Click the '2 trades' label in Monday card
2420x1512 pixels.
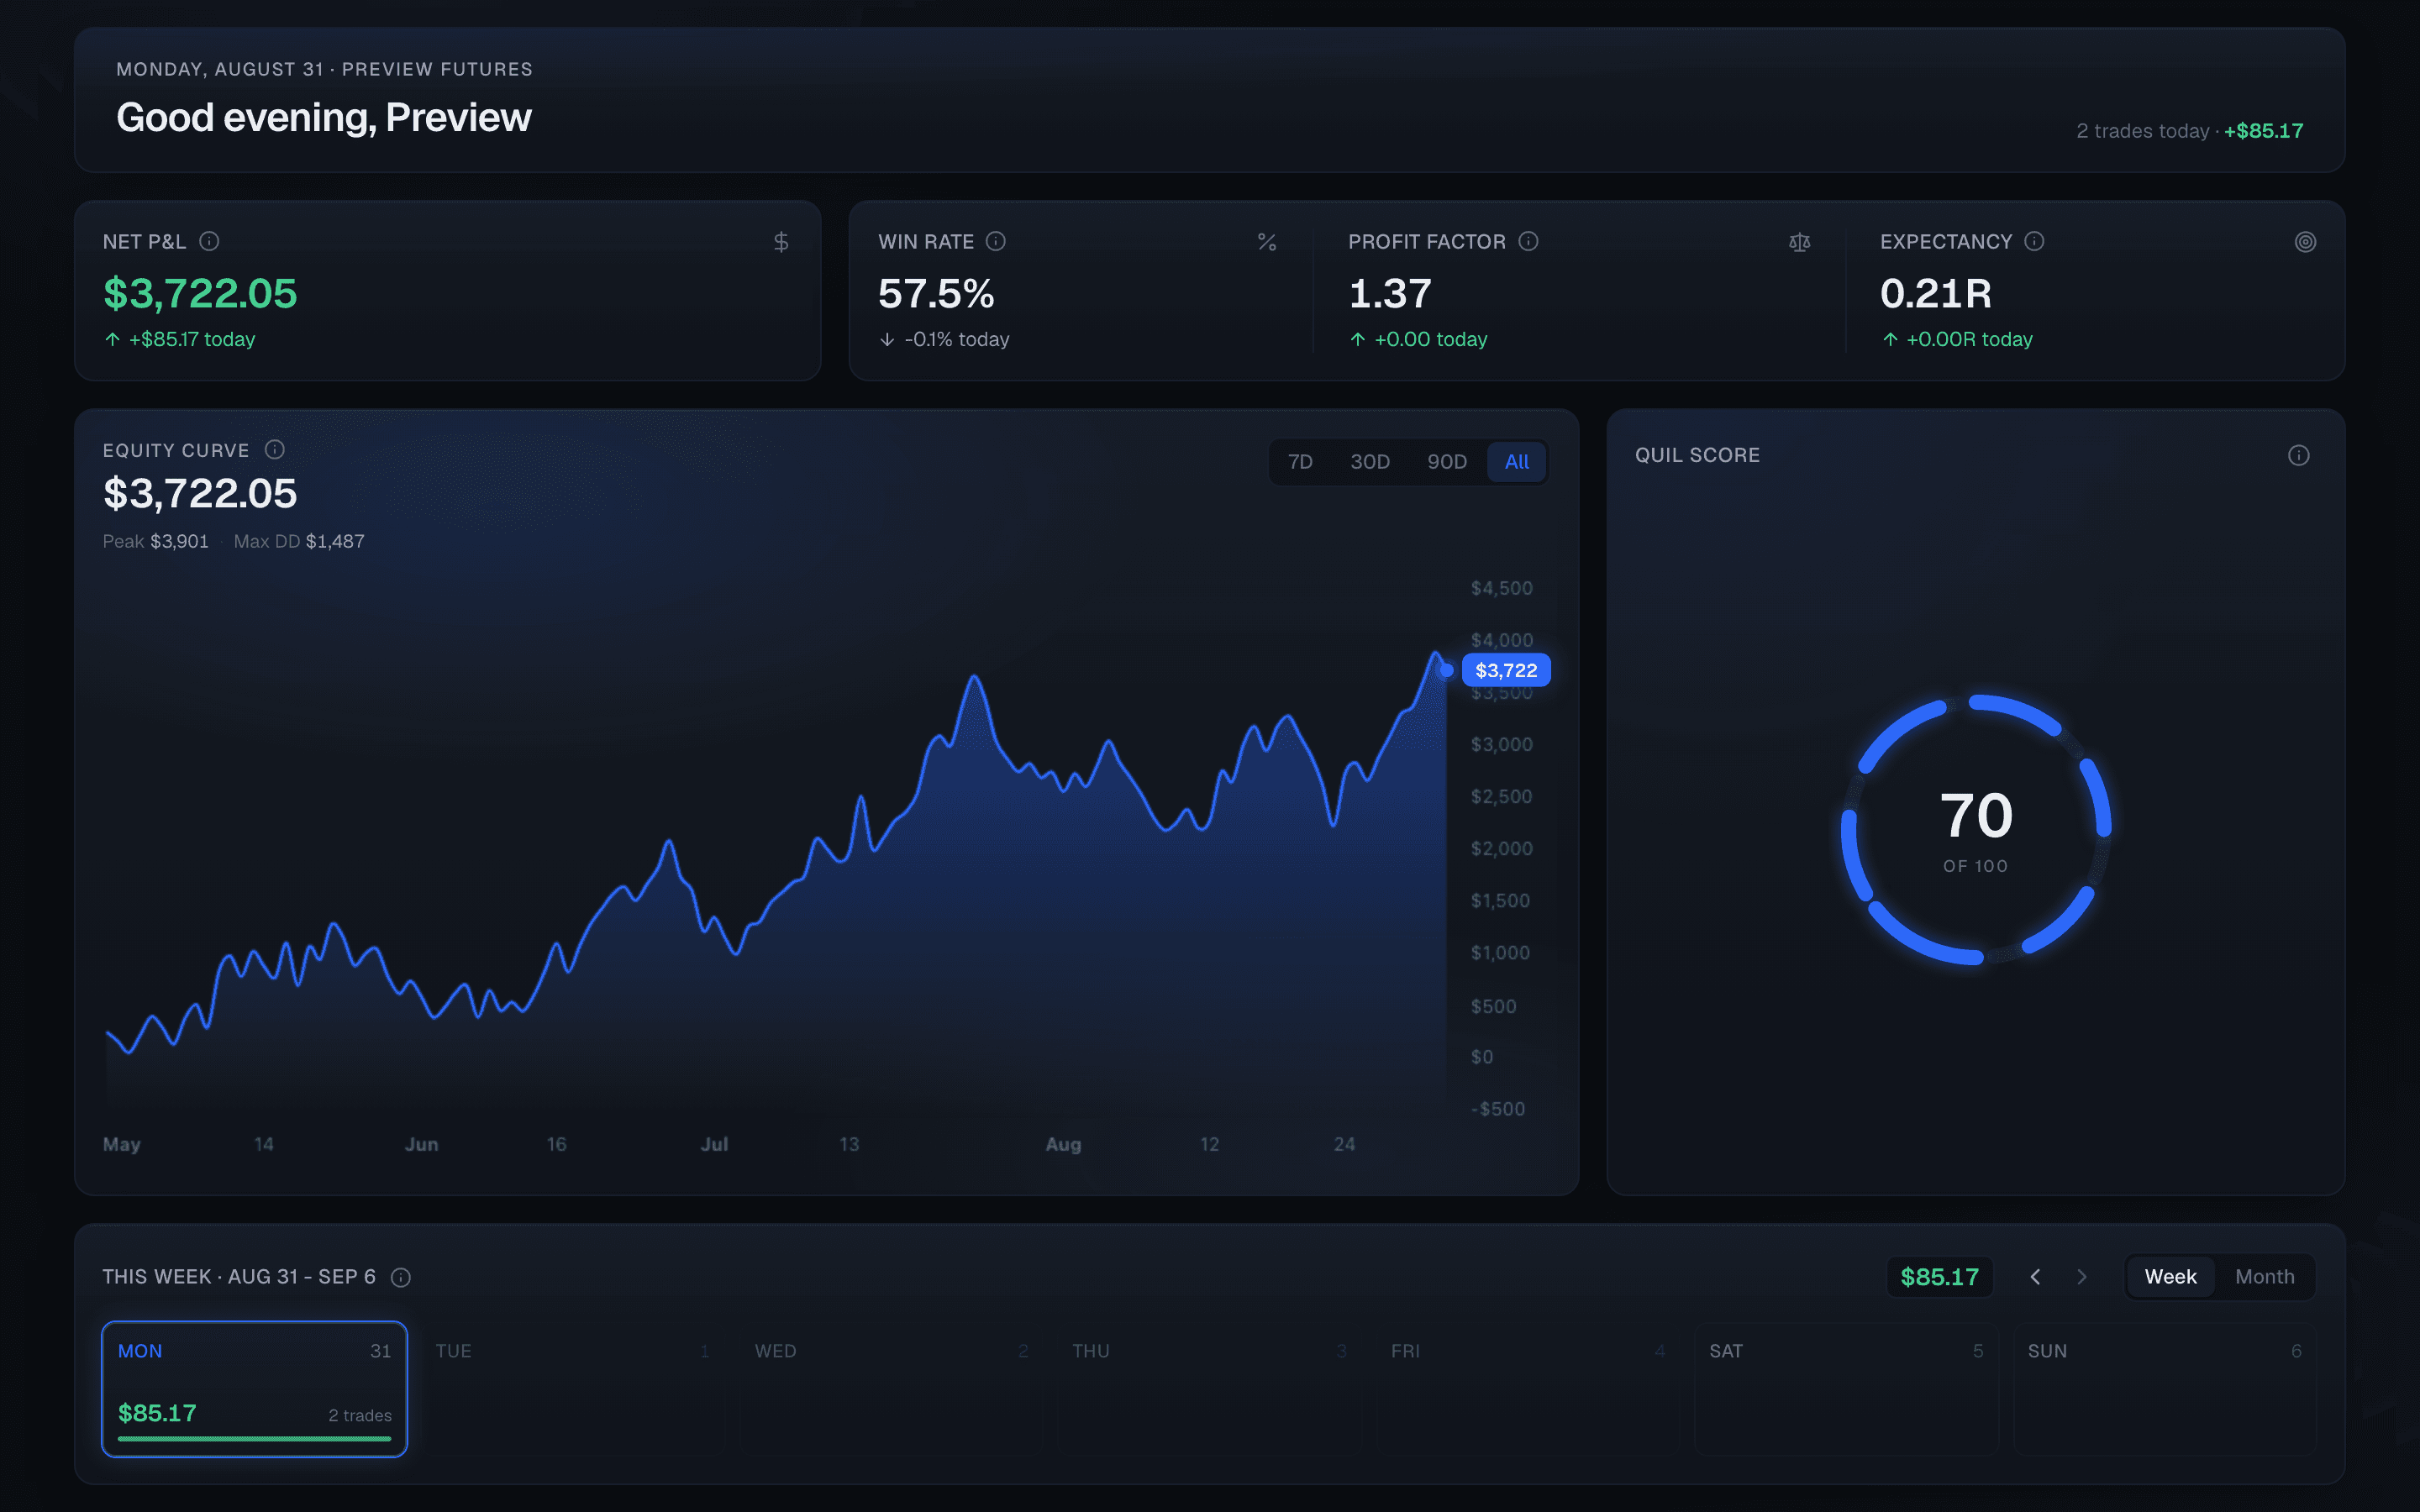coord(360,1415)
